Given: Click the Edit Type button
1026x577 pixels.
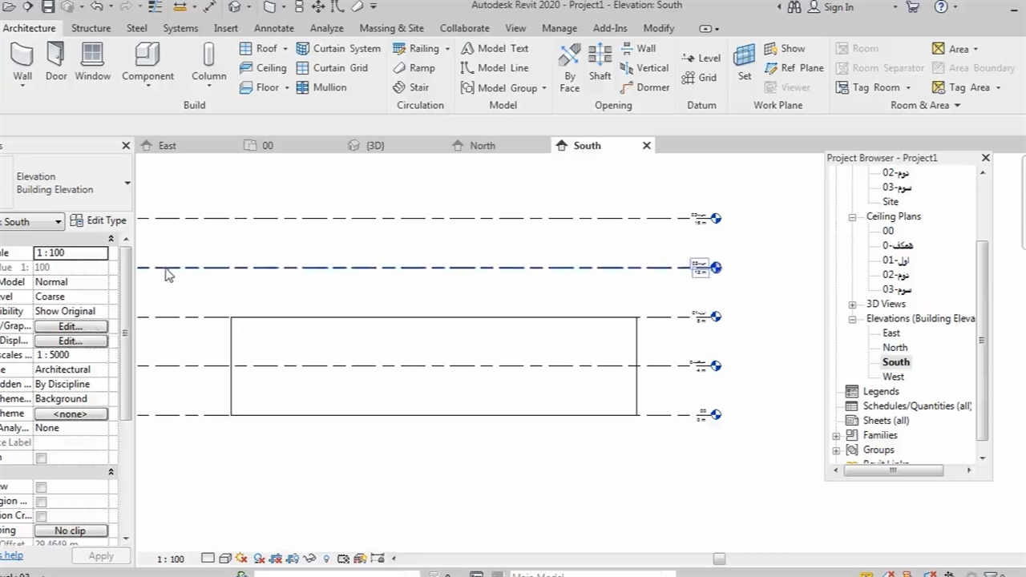Looking at the screenshot, I should click(x=99, y=220).
